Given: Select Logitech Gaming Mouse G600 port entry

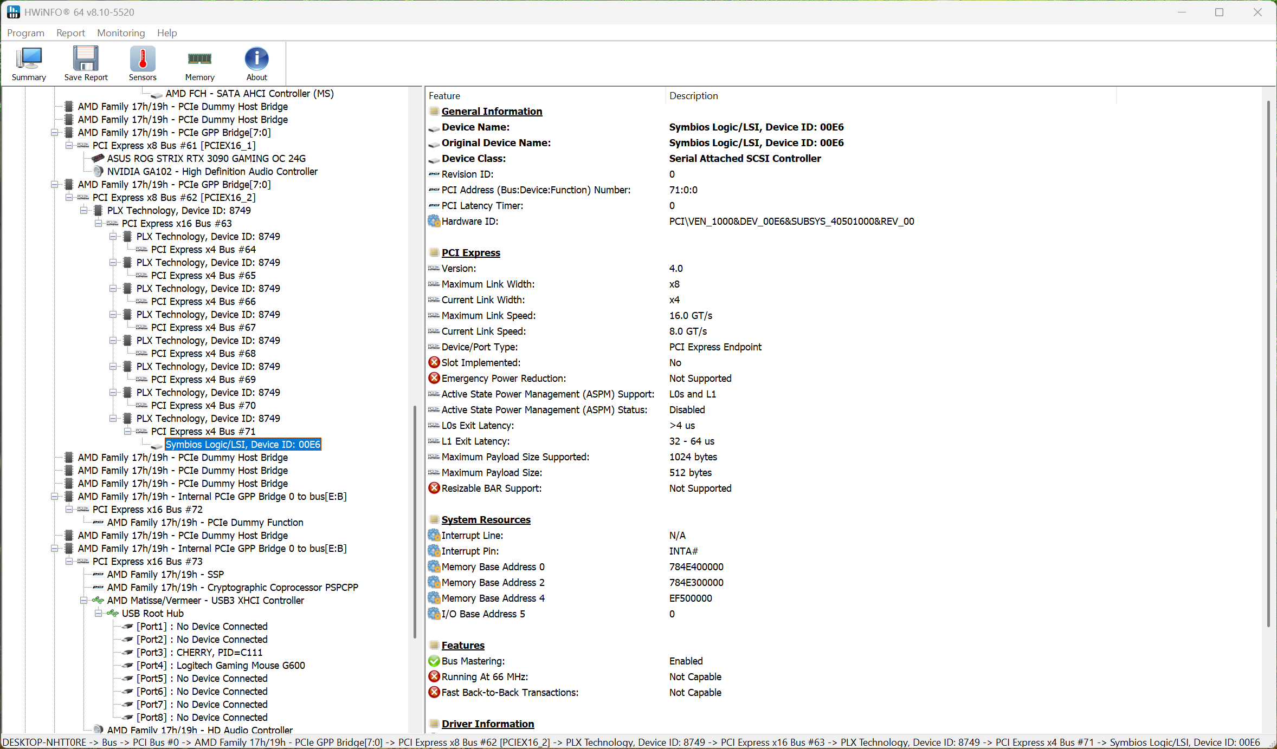Looking at the screenshot, I should click(x=221, y=666).
